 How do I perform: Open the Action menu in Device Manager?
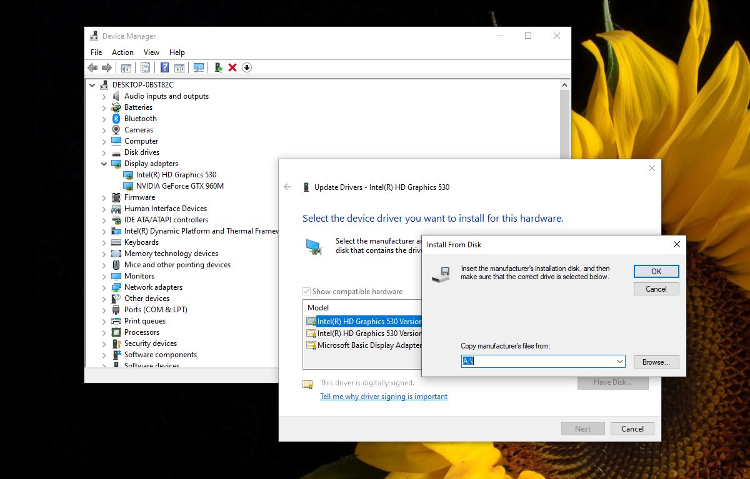pyautogui.click(x=122, y=52)
